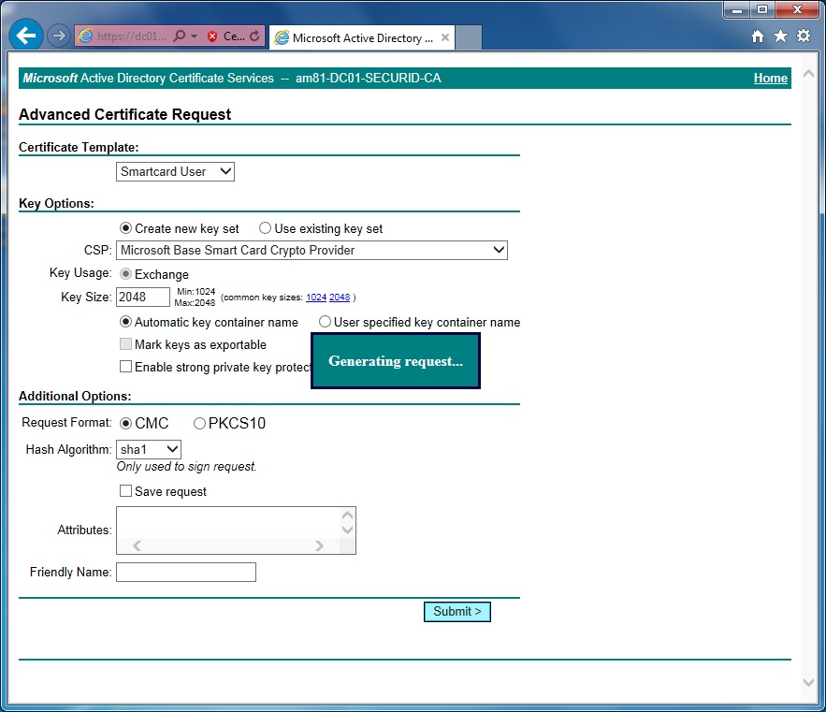
Task: Click the 2048 common key size link
Action: click(338, 297)
